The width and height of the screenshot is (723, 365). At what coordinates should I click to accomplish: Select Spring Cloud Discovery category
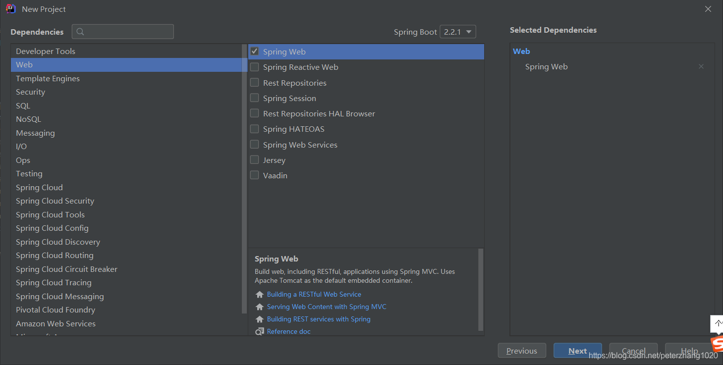click(x=126, y=242)
